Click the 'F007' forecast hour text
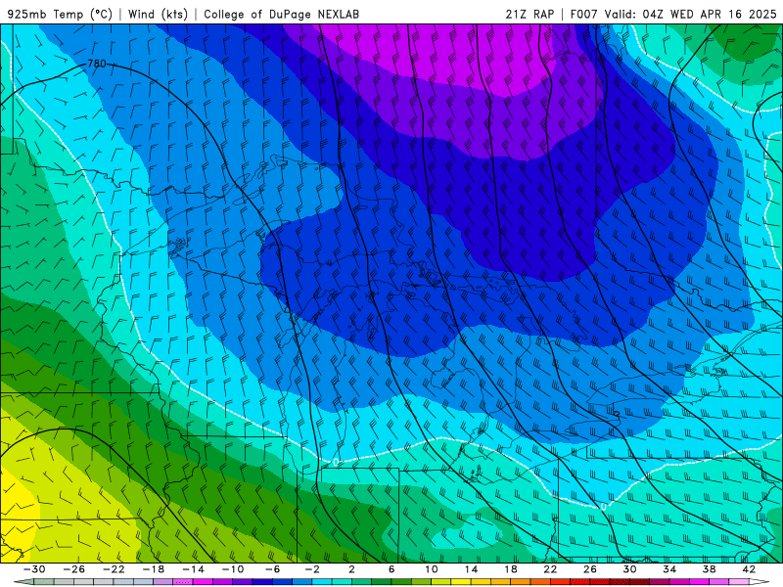 click(x=583, y=14)
